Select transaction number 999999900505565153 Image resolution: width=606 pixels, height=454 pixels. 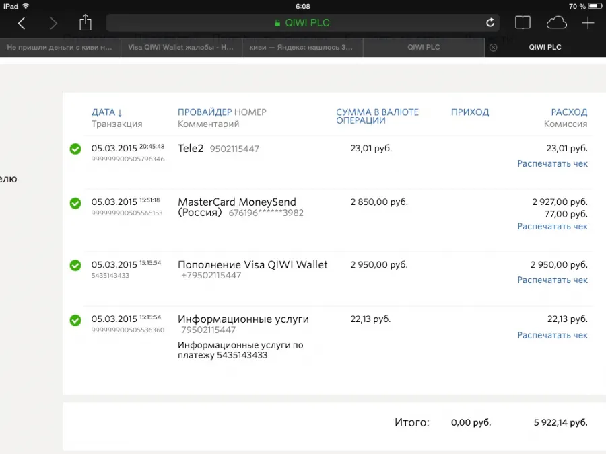point(127,213)
